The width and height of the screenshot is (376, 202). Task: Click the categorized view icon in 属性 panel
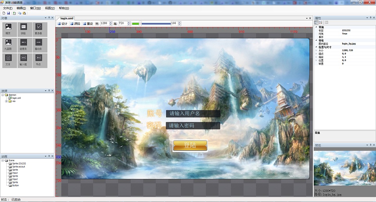click(x=316, y=23)
